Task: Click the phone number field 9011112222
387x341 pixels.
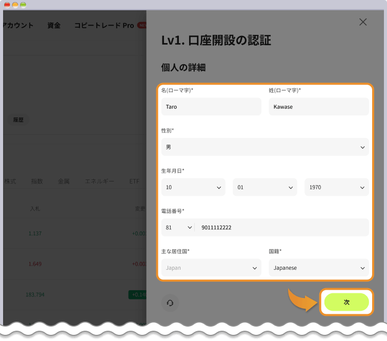Action: 282,227
